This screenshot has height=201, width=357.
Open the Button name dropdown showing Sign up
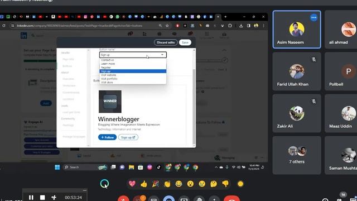[133, 55]
